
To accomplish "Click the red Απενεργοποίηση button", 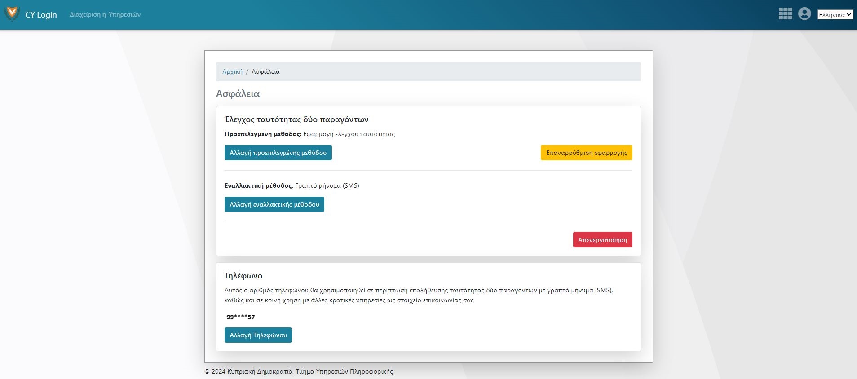I will (x=602, y=240).
